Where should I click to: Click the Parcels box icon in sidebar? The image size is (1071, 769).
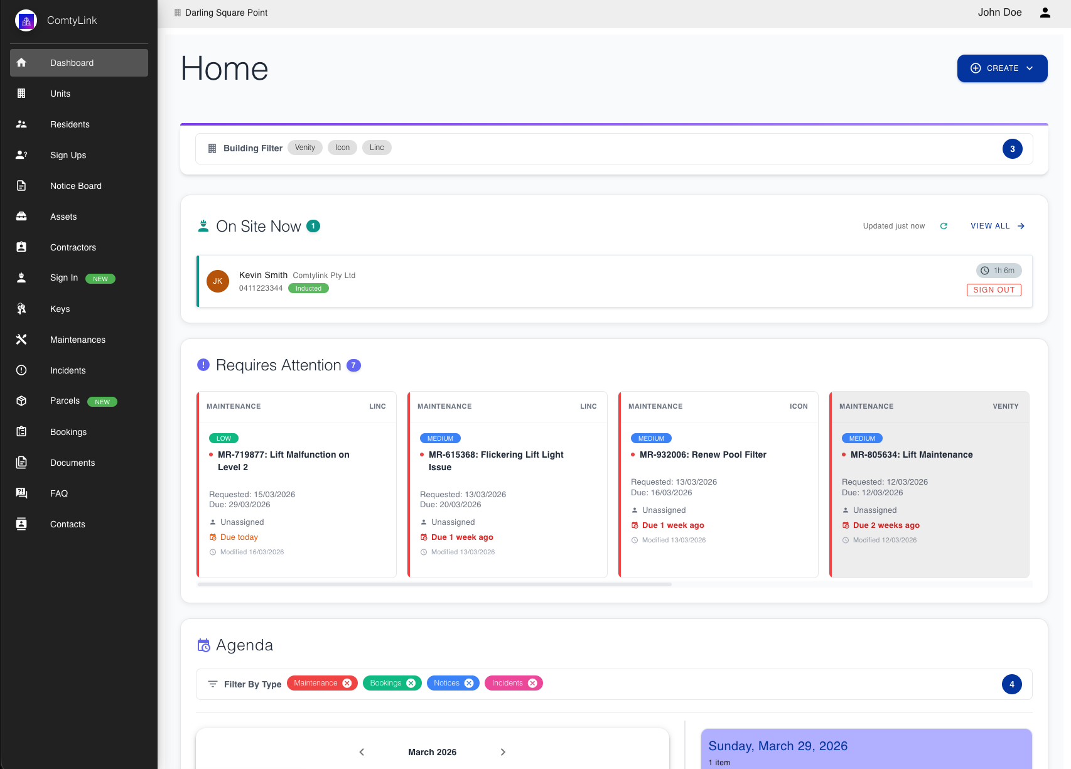21,401
